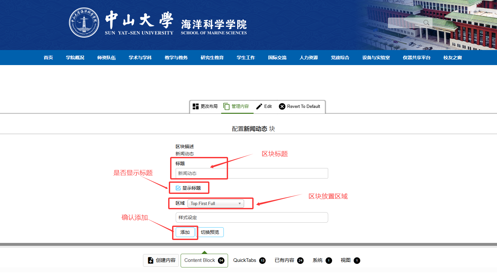Go to 首页 in navigation bar

coord(48,58)
